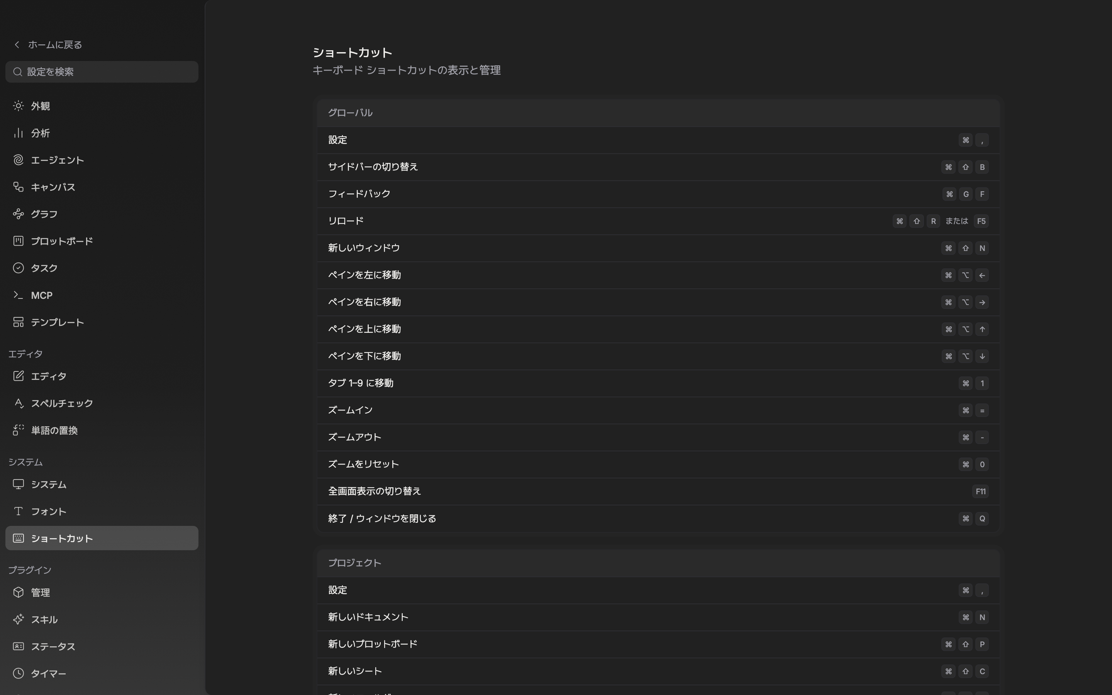The width and height of the screenshot is (1112, 695).
Task: Go to the エージェント settings section
Action: pyautogui.click(x=102, y=160)
